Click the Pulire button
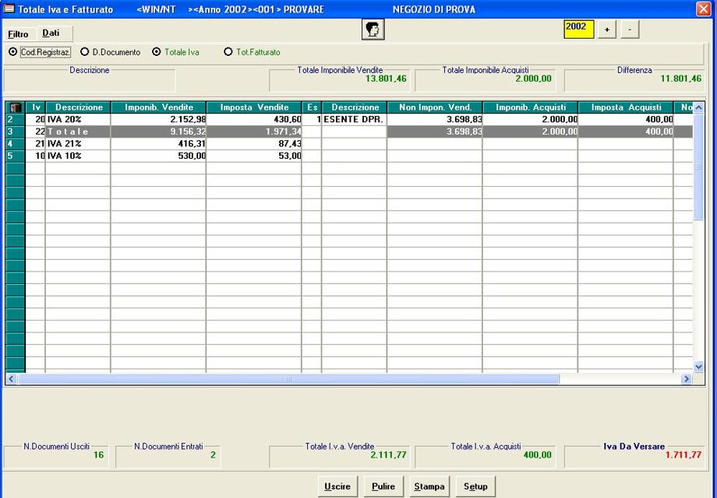The width and height of the screenshot is (717, 498). 383,486
